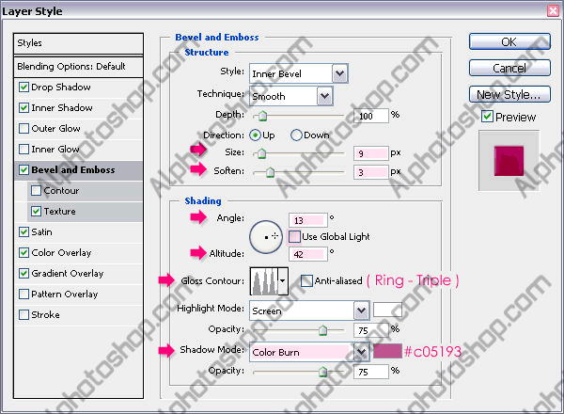Select Blending Options: Default
This screenshot has width=564, height=414.
tap(78, 67)
